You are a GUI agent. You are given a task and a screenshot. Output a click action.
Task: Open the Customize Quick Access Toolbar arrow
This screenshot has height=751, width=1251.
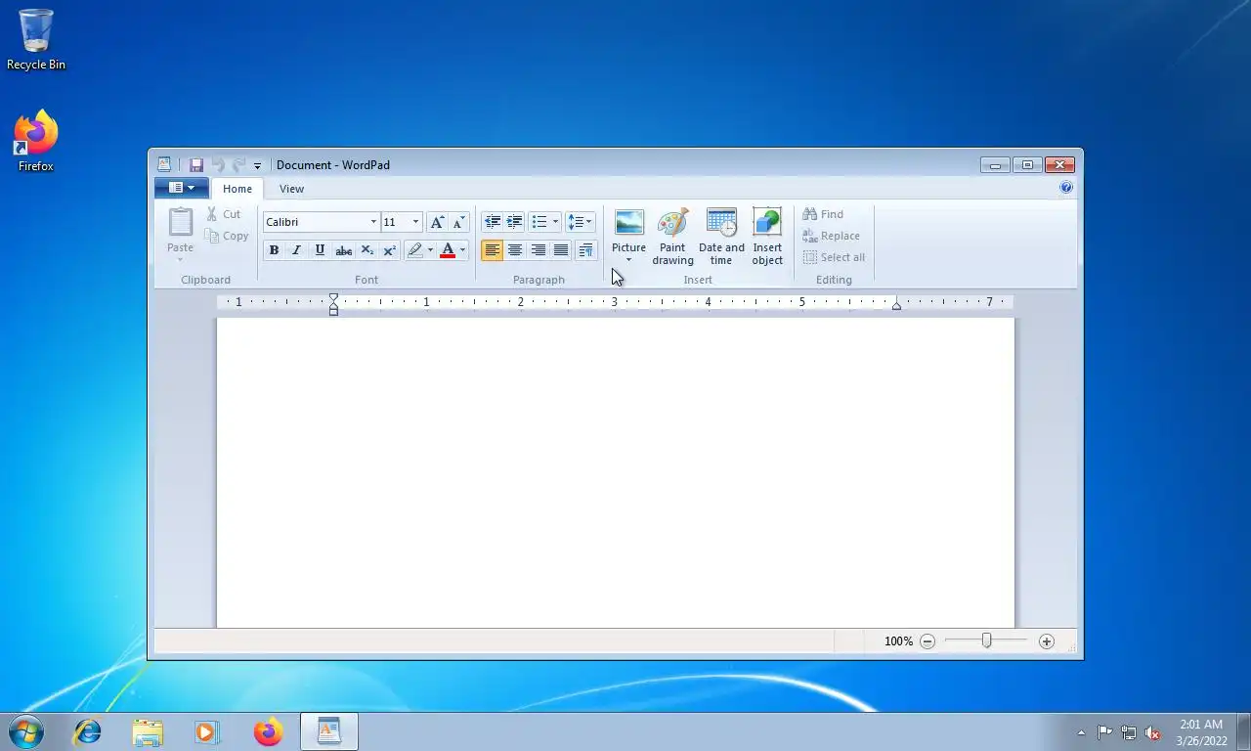click(257, 166)
